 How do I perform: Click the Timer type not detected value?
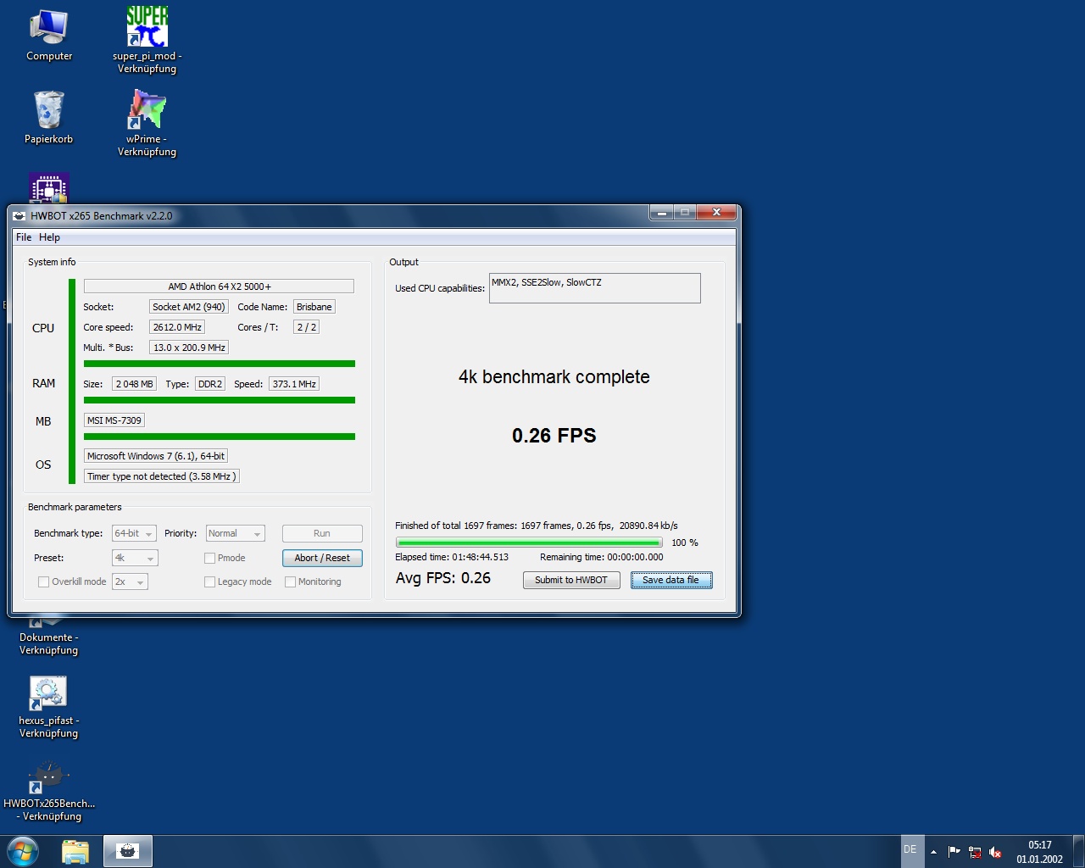coord(162,476)
